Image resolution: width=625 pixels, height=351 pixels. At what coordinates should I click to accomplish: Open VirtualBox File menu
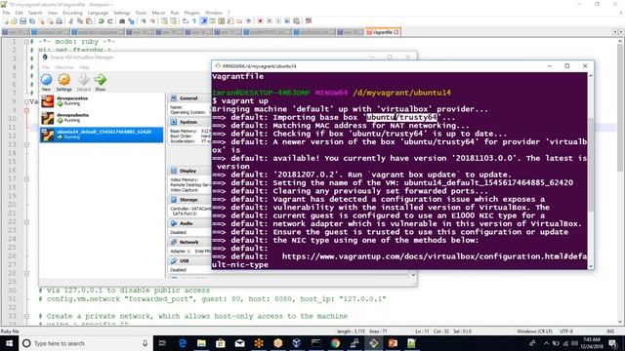[46, 67]
